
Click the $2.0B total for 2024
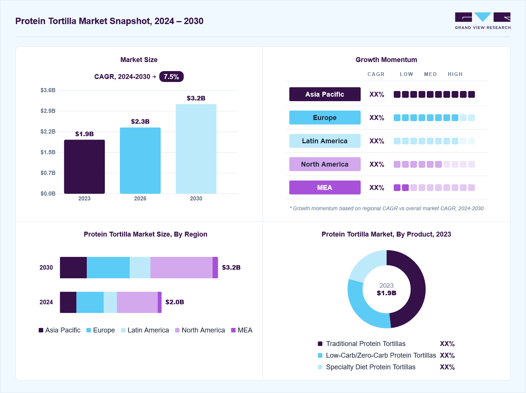tap(175, 302)
